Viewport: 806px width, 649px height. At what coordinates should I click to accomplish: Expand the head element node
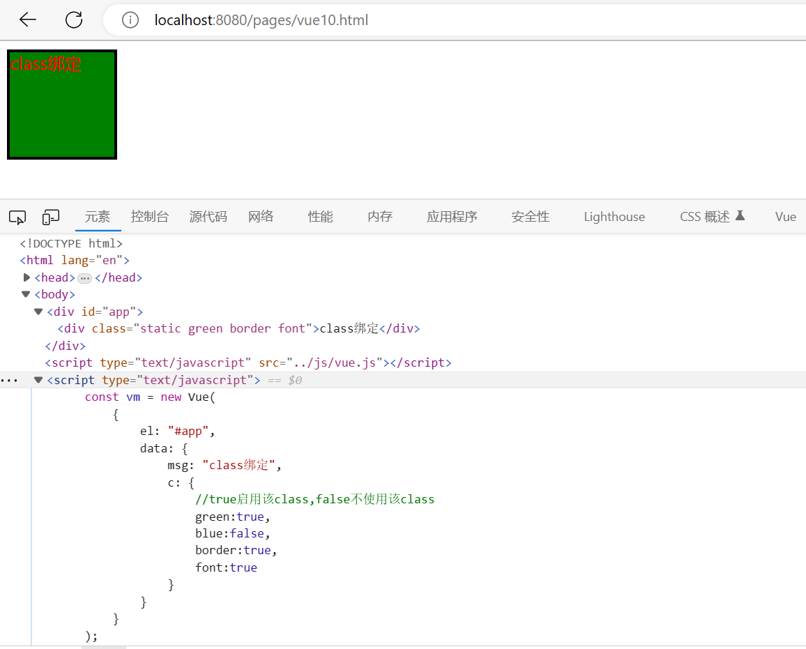pos(26,277)
